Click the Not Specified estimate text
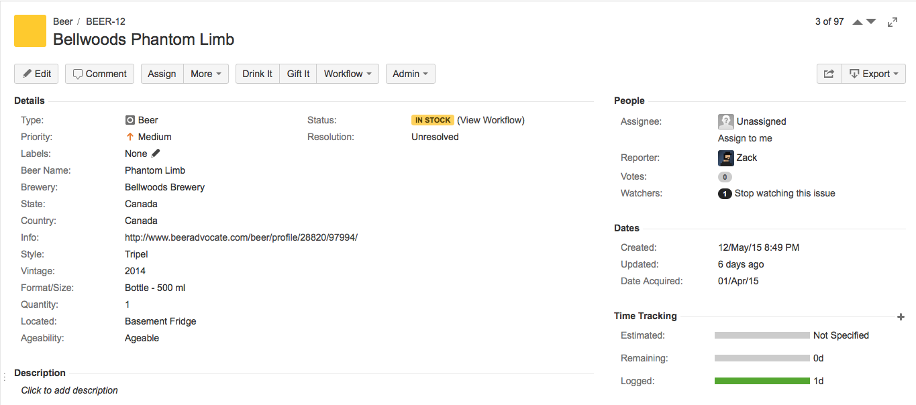Image resolution: width=916 pixels, height=405 pixels. [x=841, y=335]
